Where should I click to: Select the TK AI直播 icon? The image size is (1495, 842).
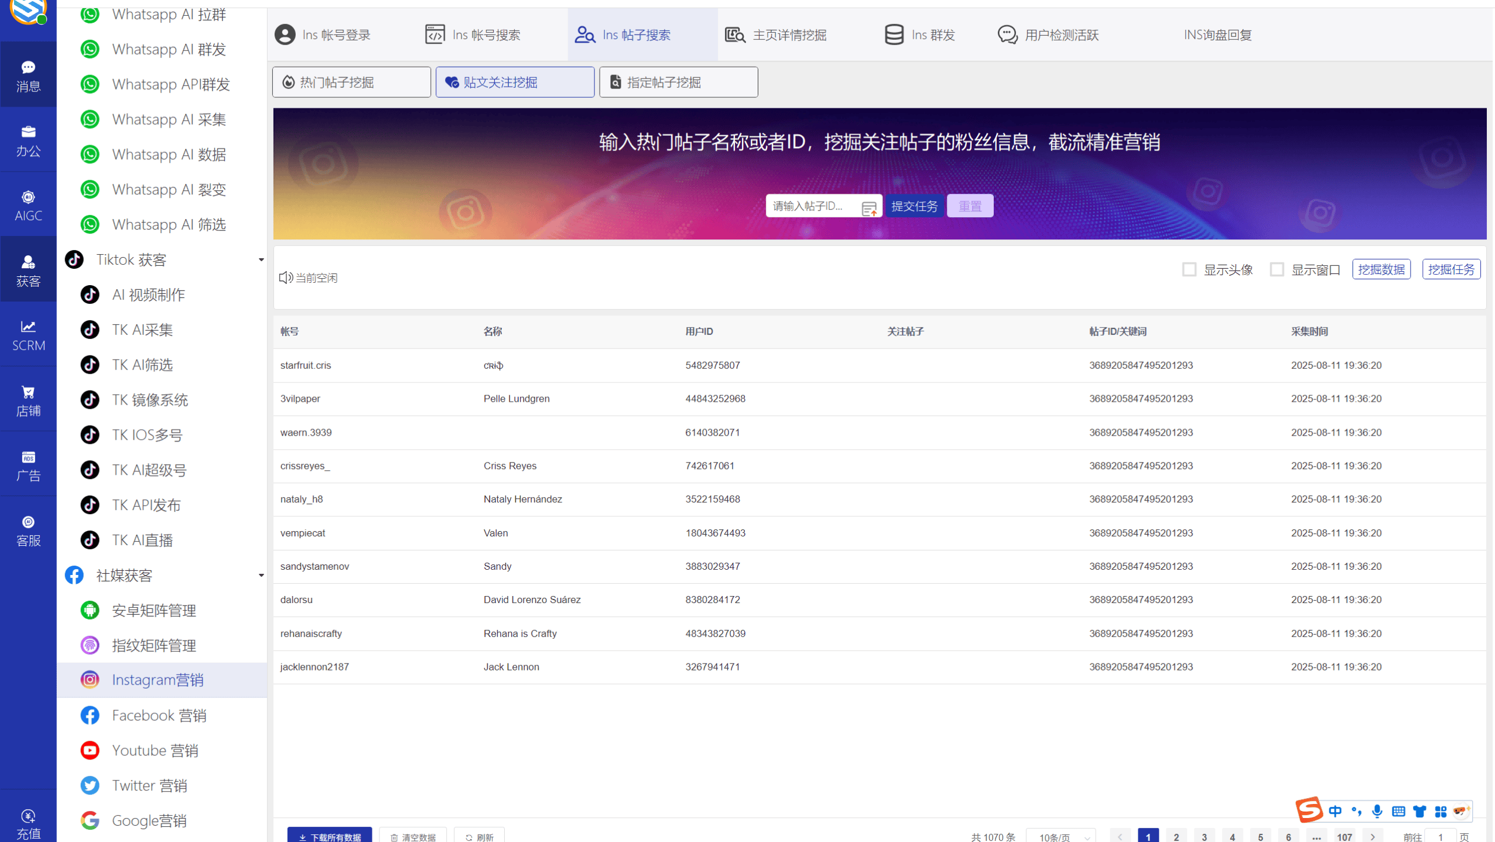coord(90,539)
